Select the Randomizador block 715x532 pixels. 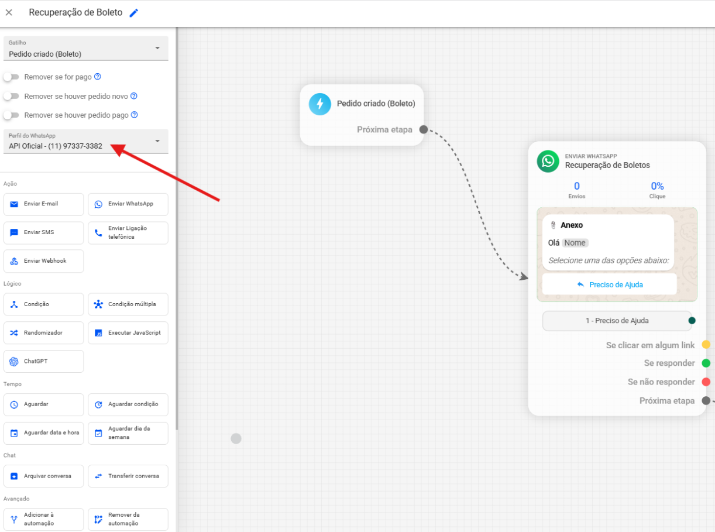coord(43,333)
